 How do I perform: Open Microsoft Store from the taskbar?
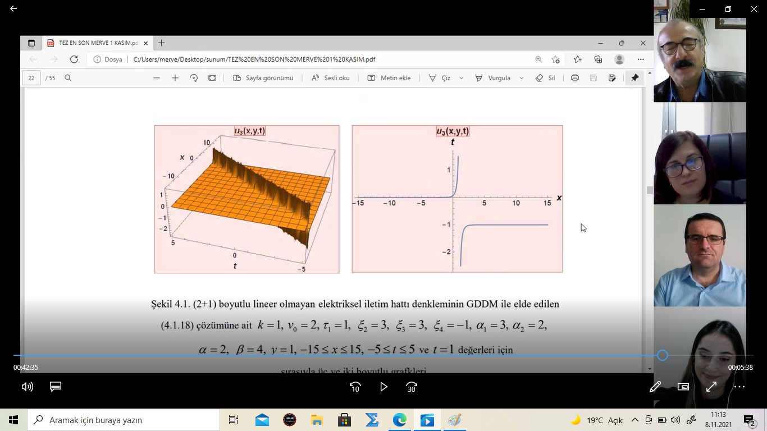[345, 420]
